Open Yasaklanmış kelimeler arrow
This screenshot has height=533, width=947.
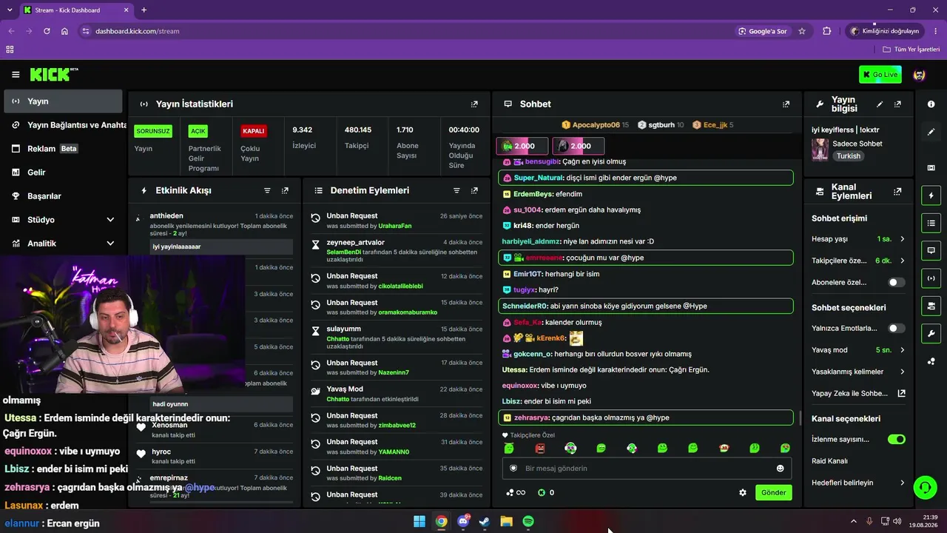click(x=902, y=372)
